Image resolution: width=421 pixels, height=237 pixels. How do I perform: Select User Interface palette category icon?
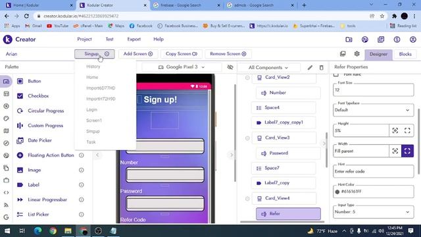click(x=6, y=82)
